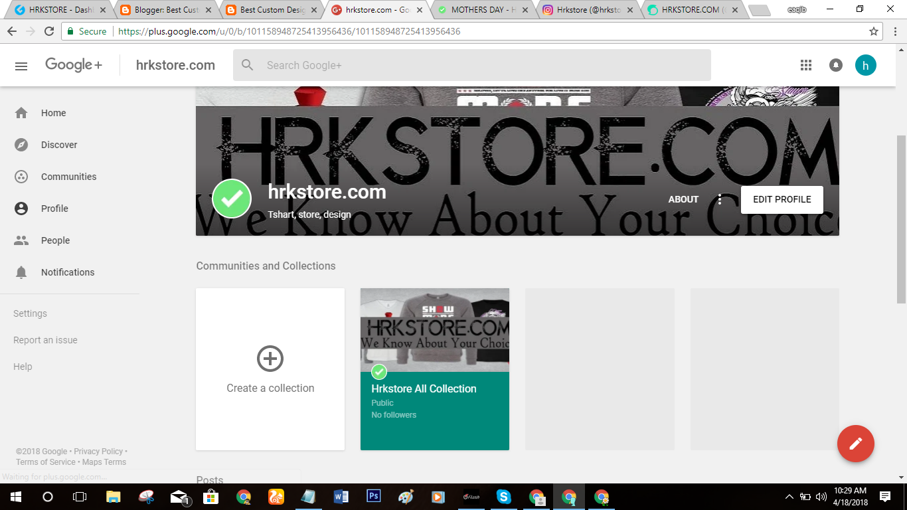Toggle the navigation menu with the hamburger icon
Viewport: 907px width, 510px height.
coord(21,65)
